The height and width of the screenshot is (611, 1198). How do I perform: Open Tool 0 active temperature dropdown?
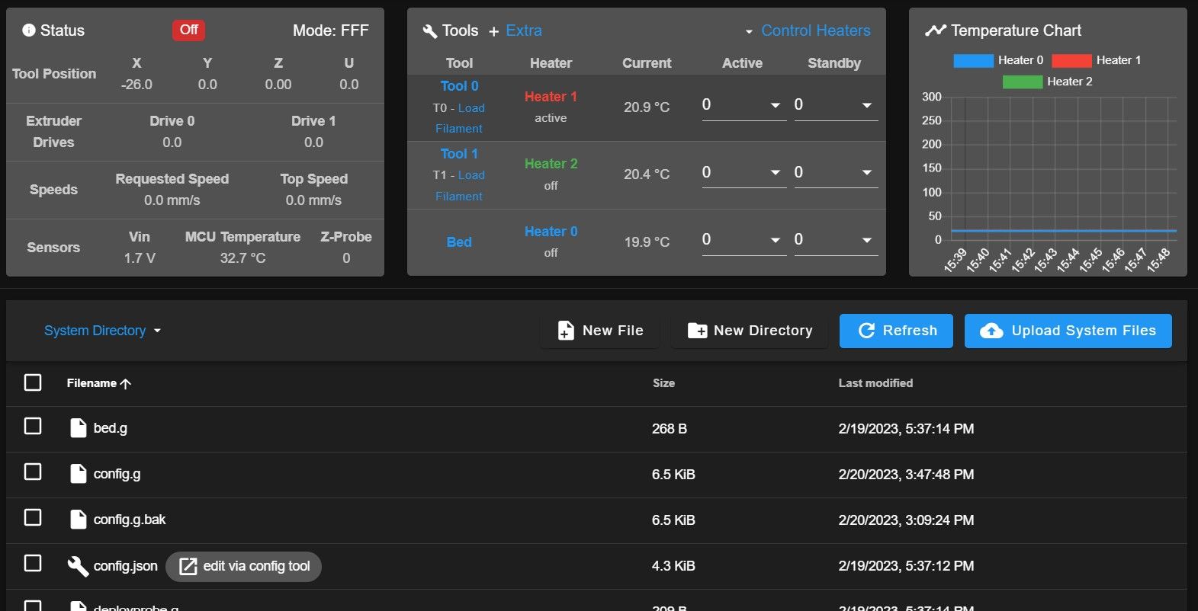[776, 105]
